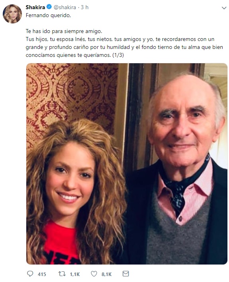Retweet this post using the arrows icon
This screenshot has width=229, height=282.
(62, 274)
